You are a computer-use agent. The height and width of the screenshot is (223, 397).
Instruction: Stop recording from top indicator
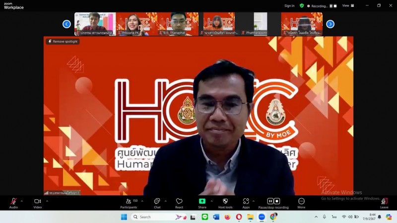[335, 6]
